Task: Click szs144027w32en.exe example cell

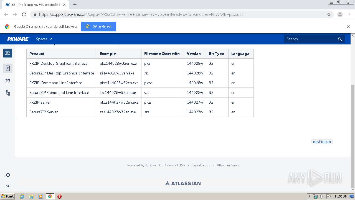Action: click(119, 112)
